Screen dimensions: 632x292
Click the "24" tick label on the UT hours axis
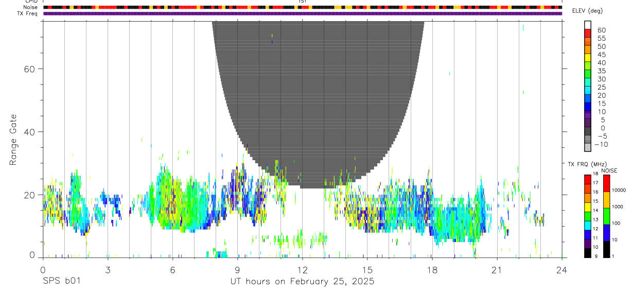click(561, 270)
